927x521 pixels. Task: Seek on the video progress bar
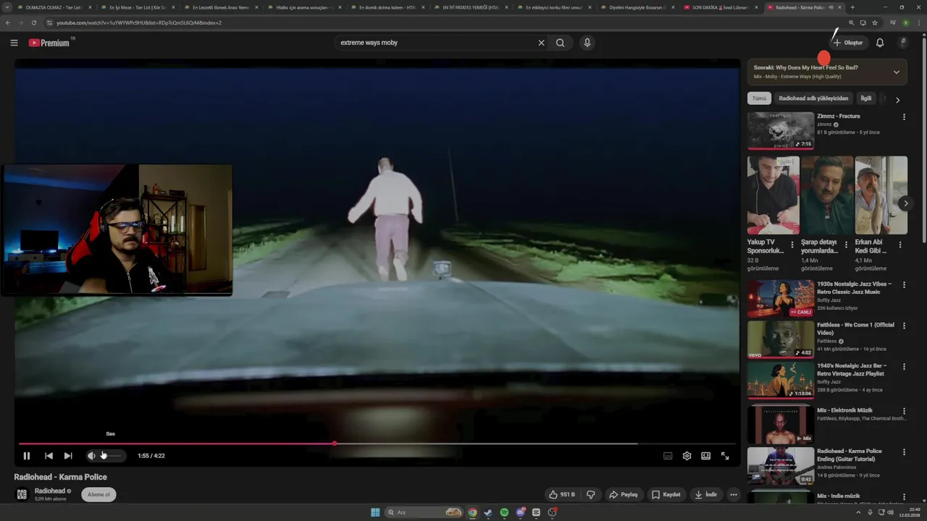(377, 444)
